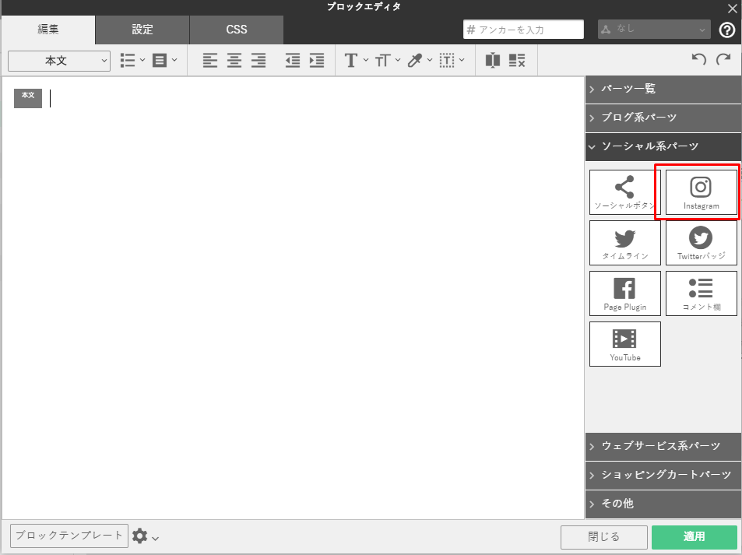Expand the ショッピングカートパーツ section
The image size is (742, 555).
click(x=663, y=475)
